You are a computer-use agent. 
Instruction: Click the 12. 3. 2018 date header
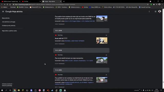pyautogui.click(x=81, y=50)
